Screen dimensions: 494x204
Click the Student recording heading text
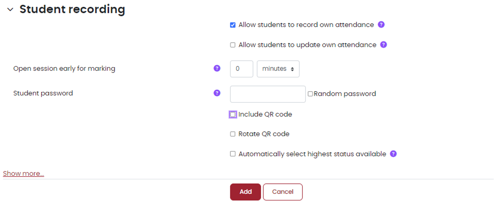[72, 9]
